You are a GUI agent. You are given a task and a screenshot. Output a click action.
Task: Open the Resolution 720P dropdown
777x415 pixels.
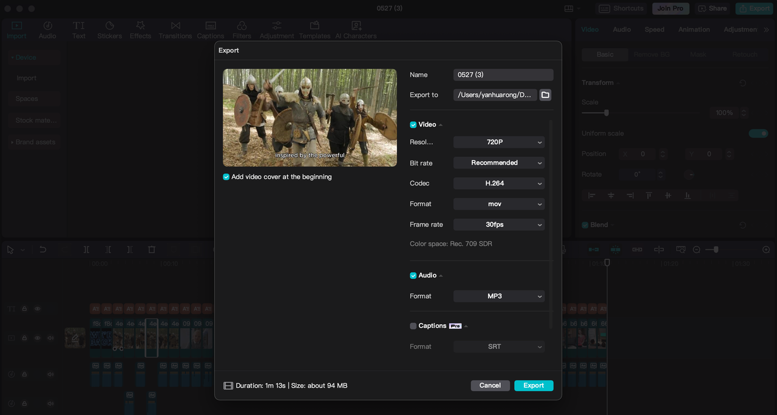(x=499, y=142)
